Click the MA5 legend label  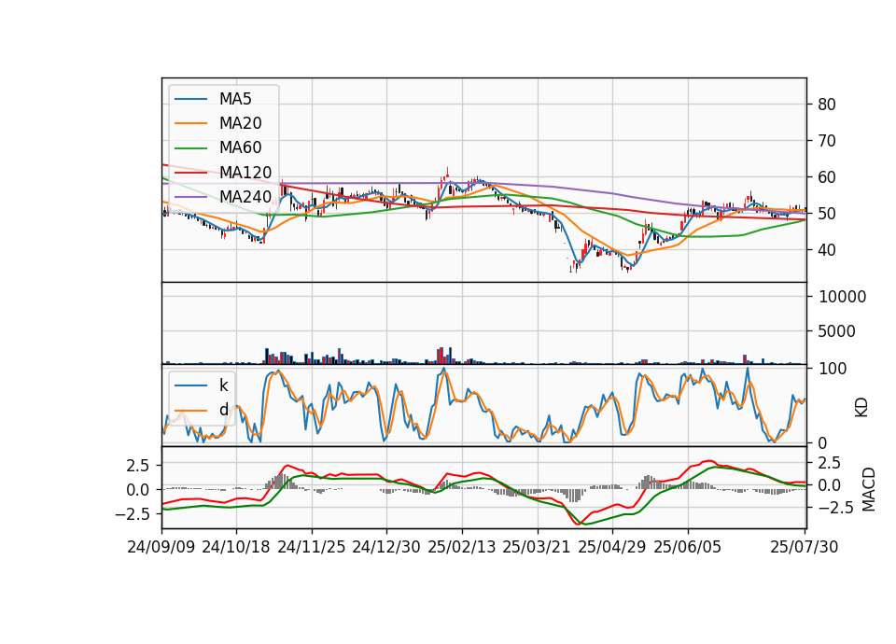click(235, 99)
